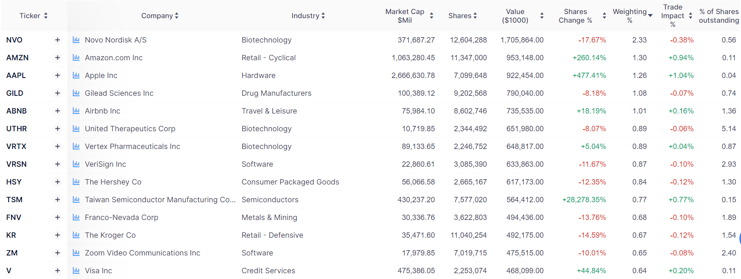Sort by Market Cap $Mil column
741x279 pixels.
(409, 16)
